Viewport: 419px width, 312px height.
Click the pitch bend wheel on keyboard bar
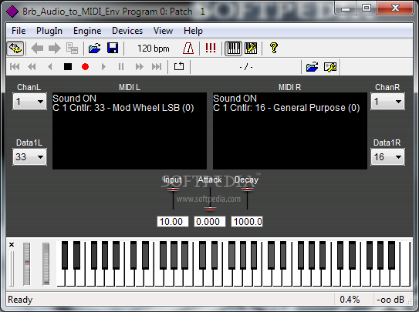(x=27, y=263)
